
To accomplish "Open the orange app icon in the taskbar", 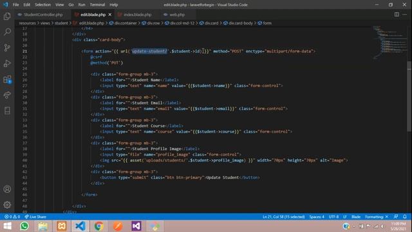I will tap(118, 226).
